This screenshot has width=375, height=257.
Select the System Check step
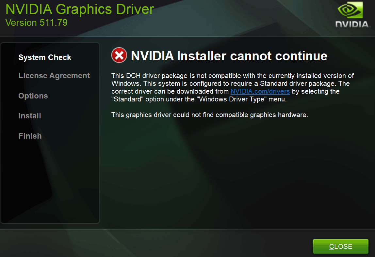(x=45, y=57)
